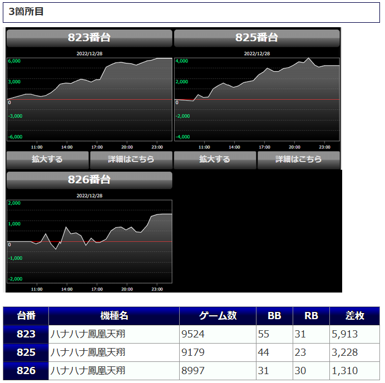Click the RB column header
The image size is (385, 383).
[311, 316]
